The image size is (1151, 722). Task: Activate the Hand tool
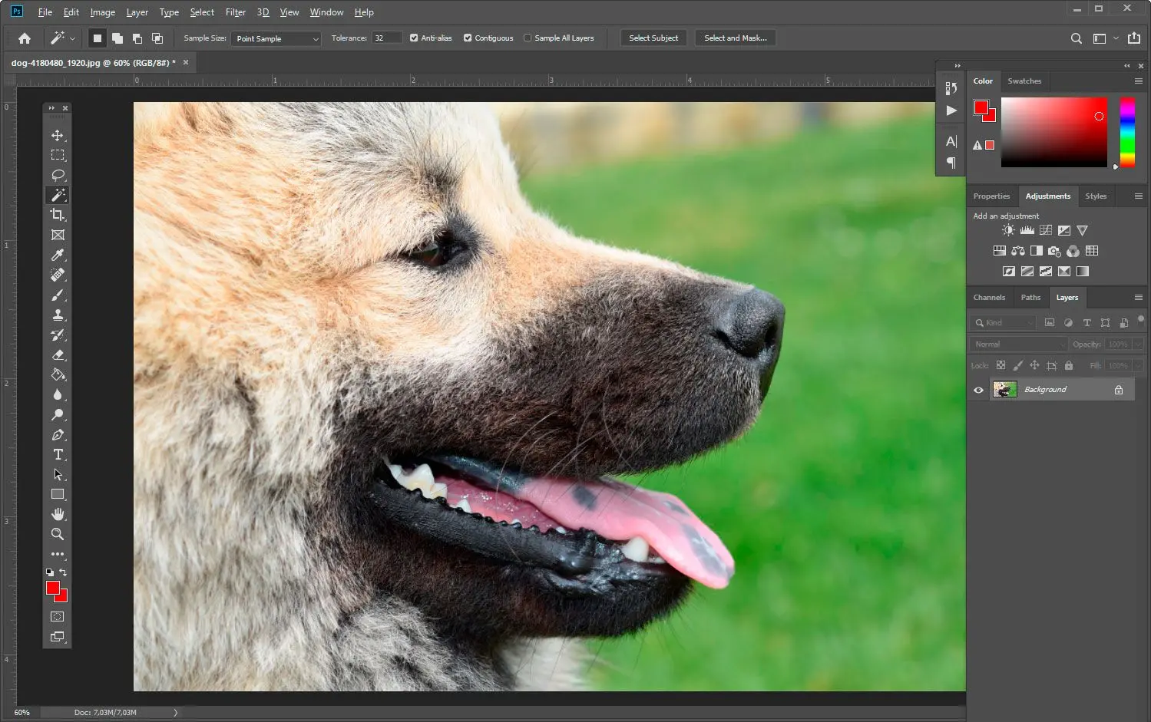58,514
